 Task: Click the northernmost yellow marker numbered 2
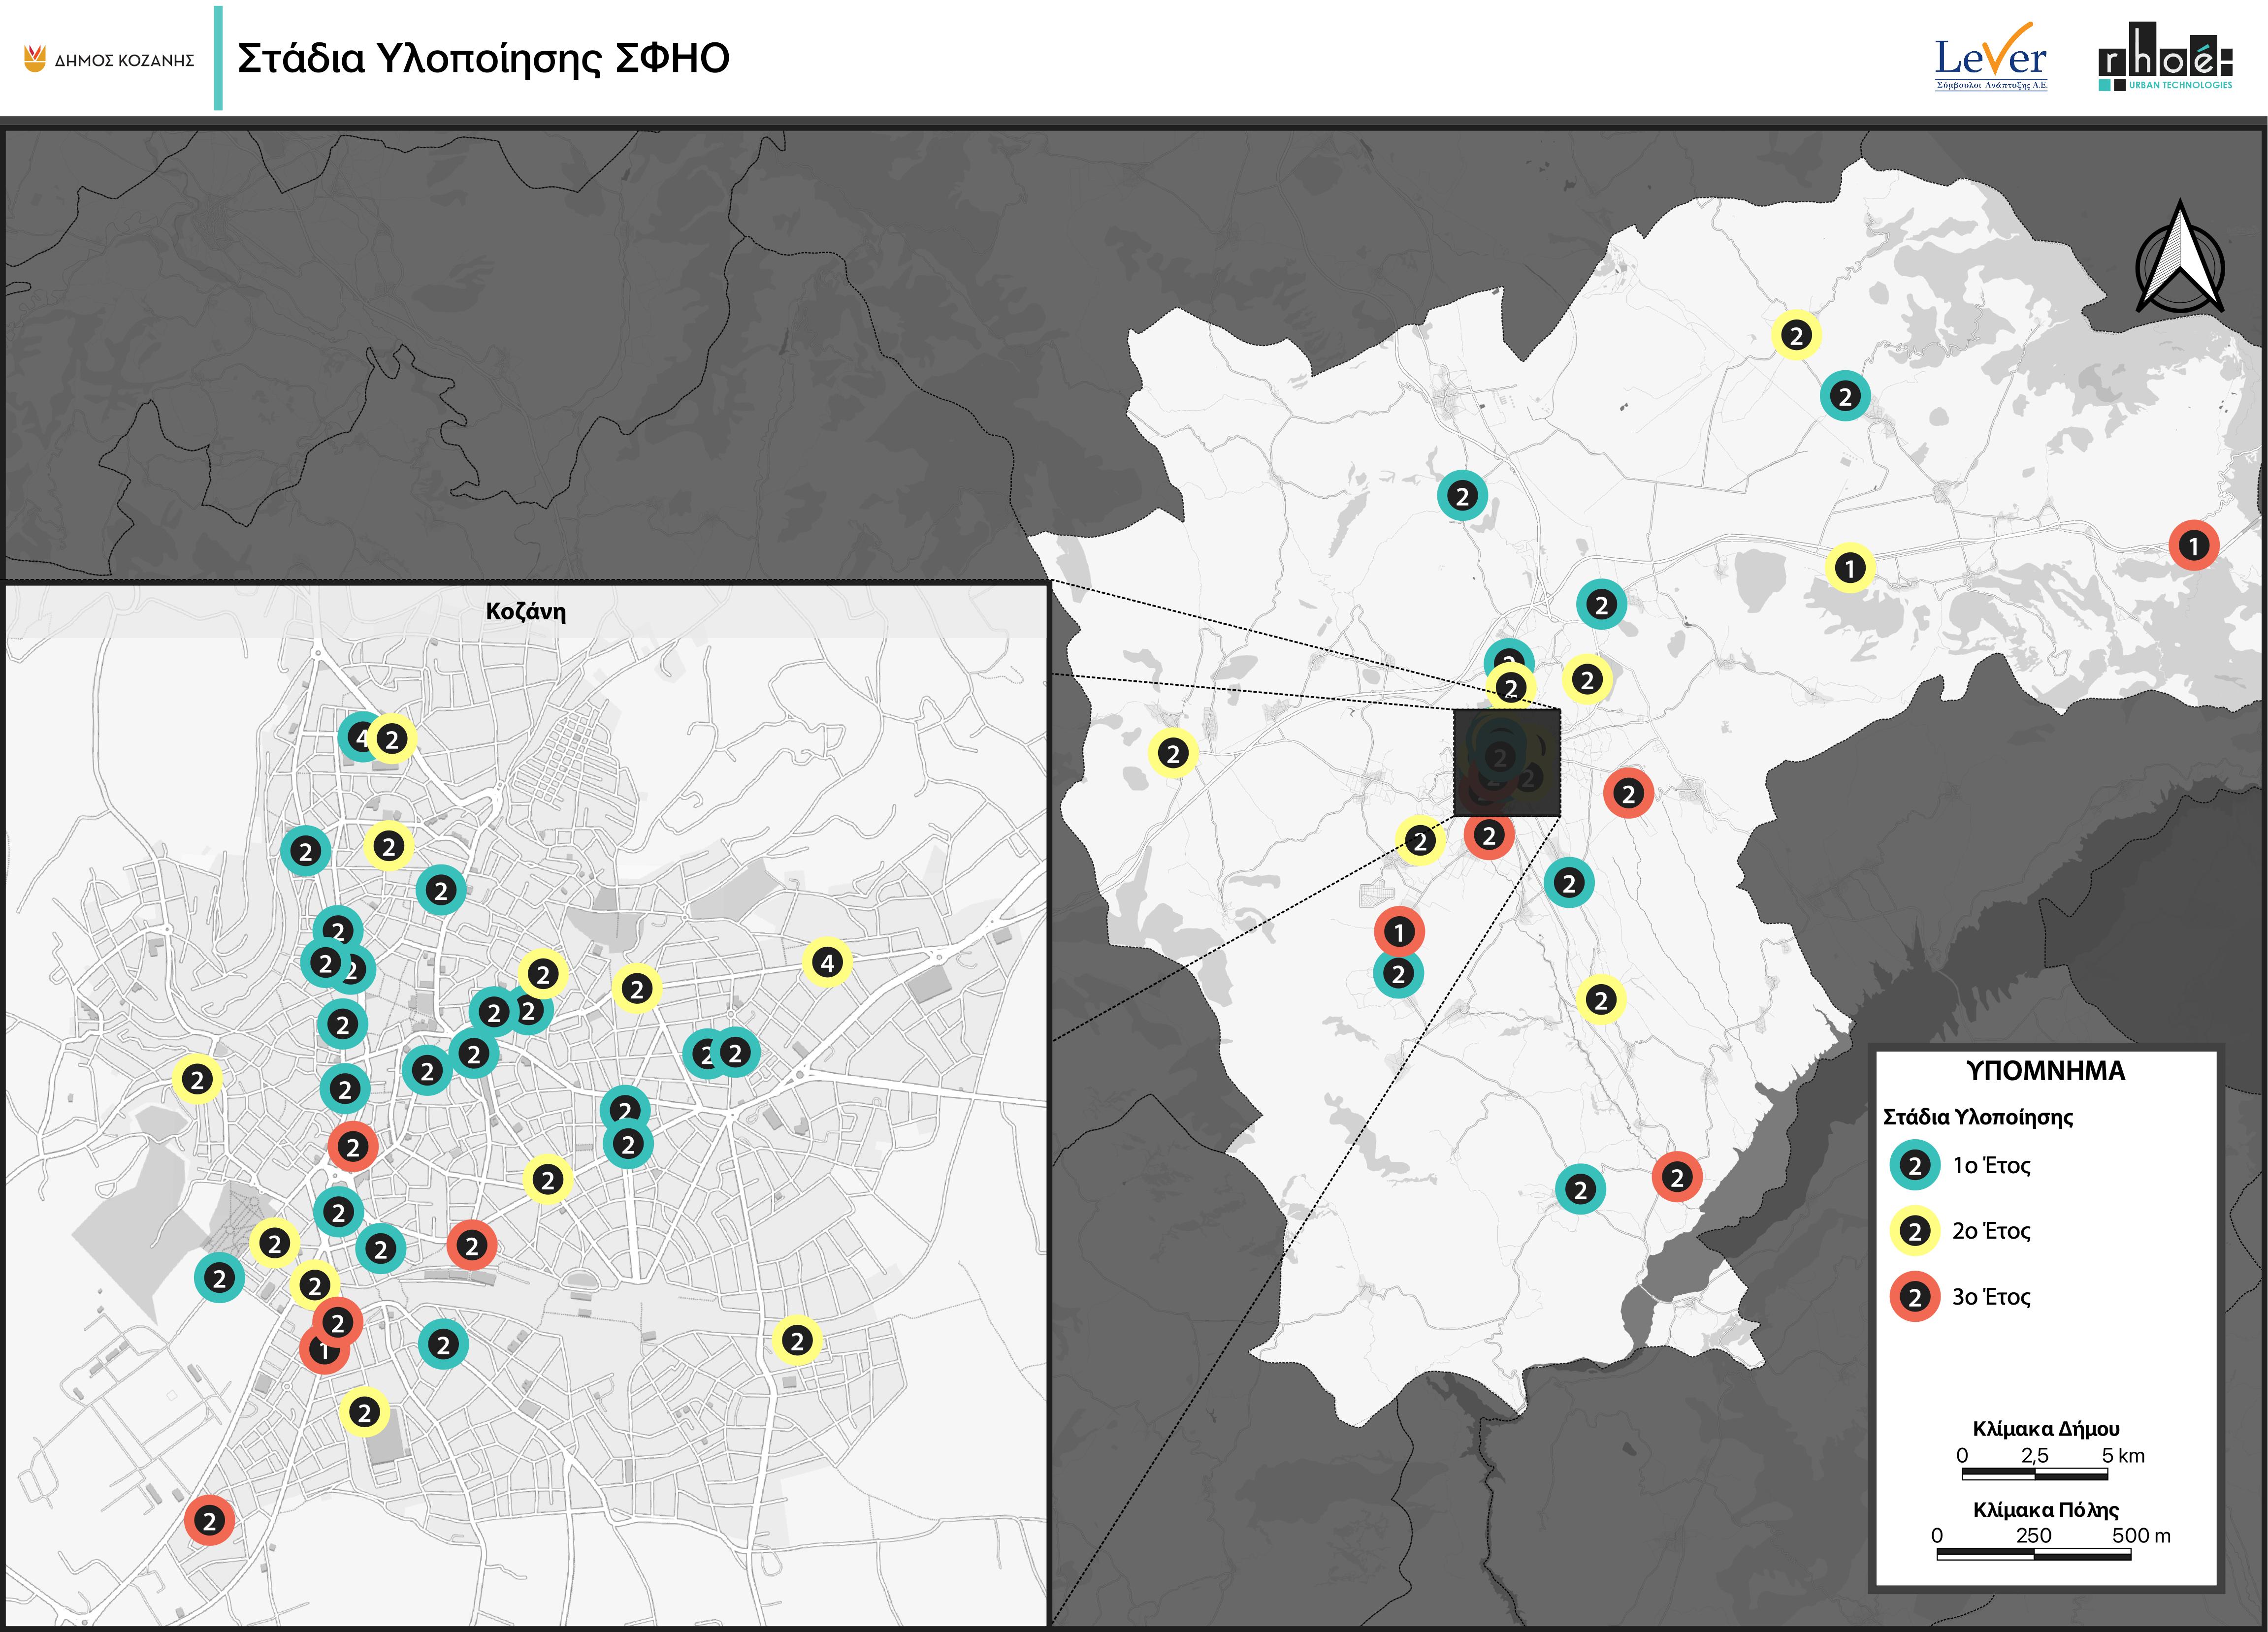tap(1796, 336)
